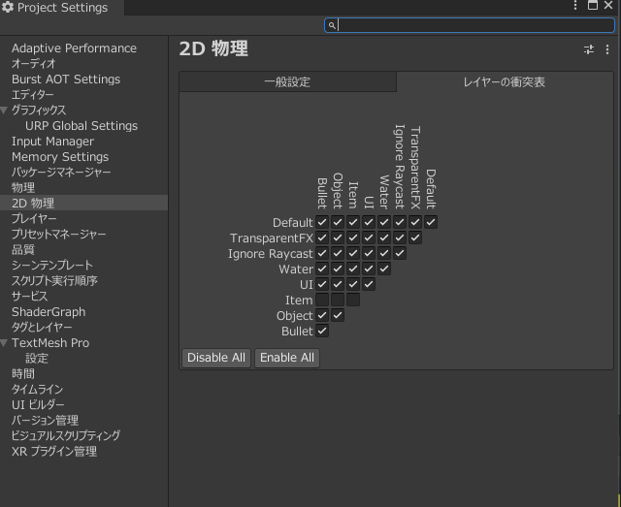Screen dimensions: 621x507
Task: Open XR プラグイン管理 settings
Action: (x=54, y=452)
